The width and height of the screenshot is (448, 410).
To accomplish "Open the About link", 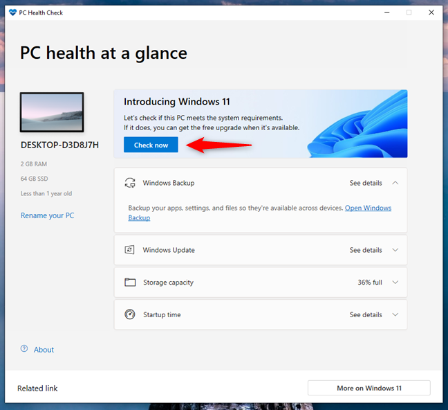I will 44,350.
